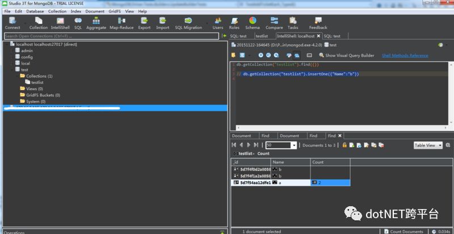454x234 pixels.
Task: Click the Count cell containing 2
Action: [330, 183]
